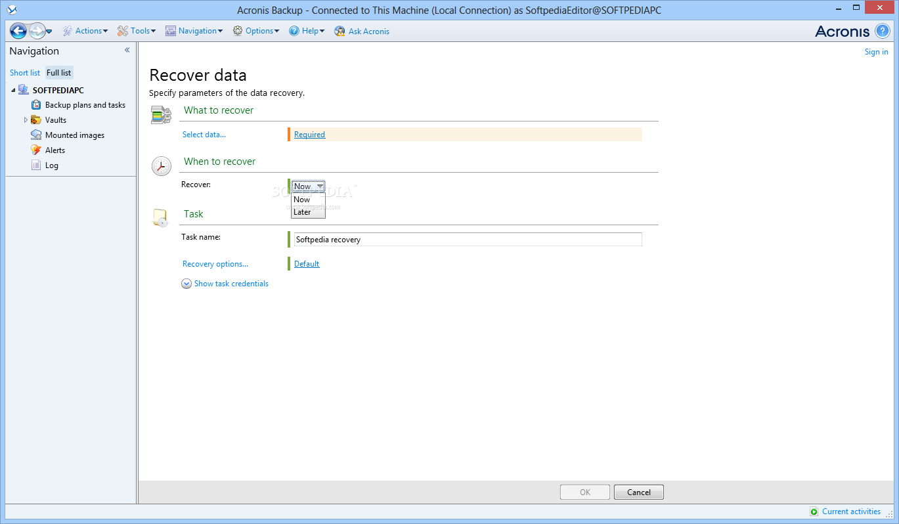Switch to the Short list view
Screen dimensions: 899x524
point(25,73)
